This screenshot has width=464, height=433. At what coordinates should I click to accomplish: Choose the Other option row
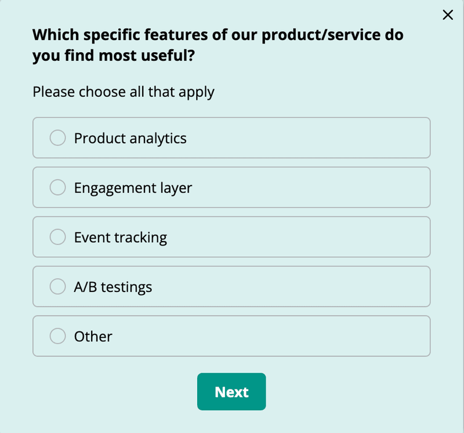pos(231,335)
